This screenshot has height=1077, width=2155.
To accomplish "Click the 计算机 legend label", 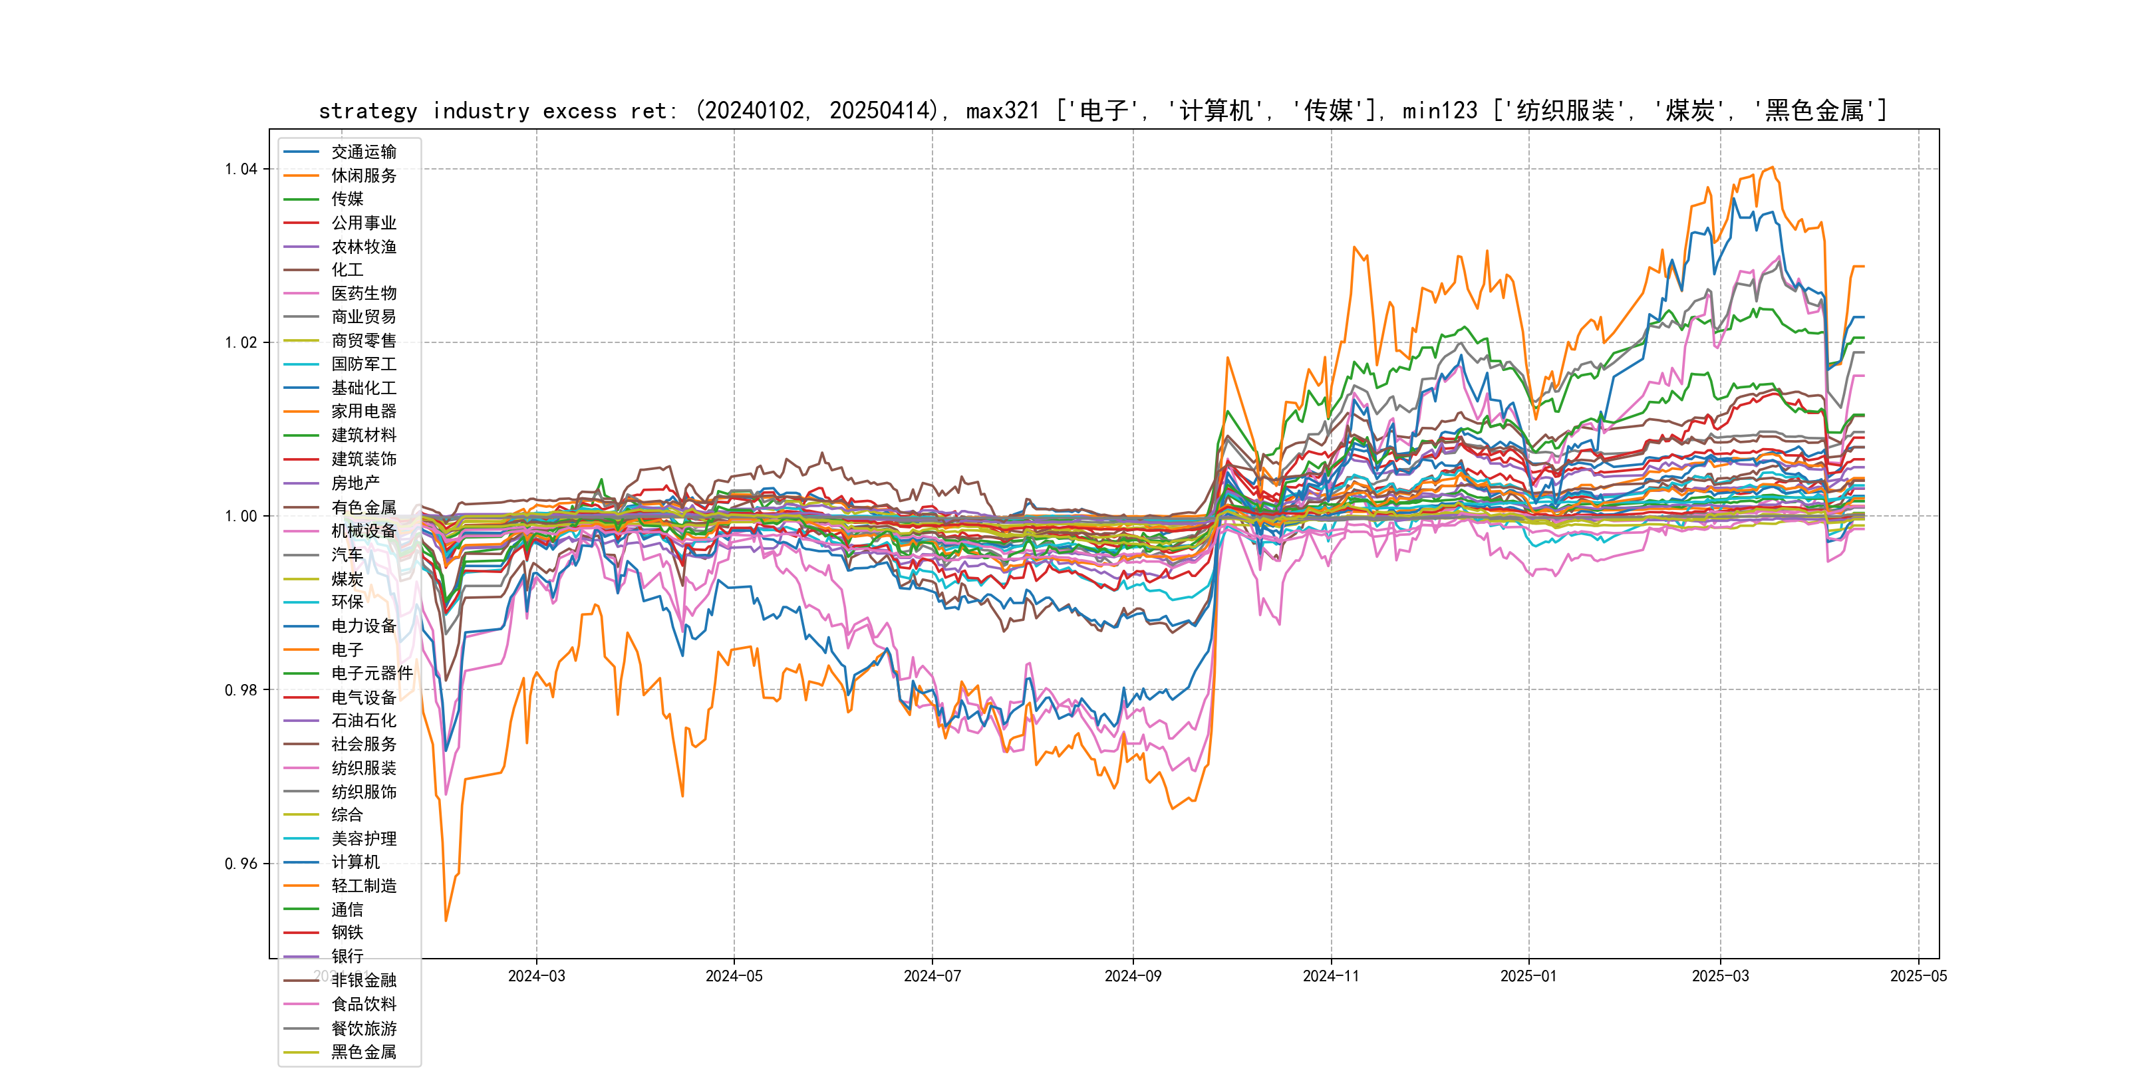I will 355,862.
